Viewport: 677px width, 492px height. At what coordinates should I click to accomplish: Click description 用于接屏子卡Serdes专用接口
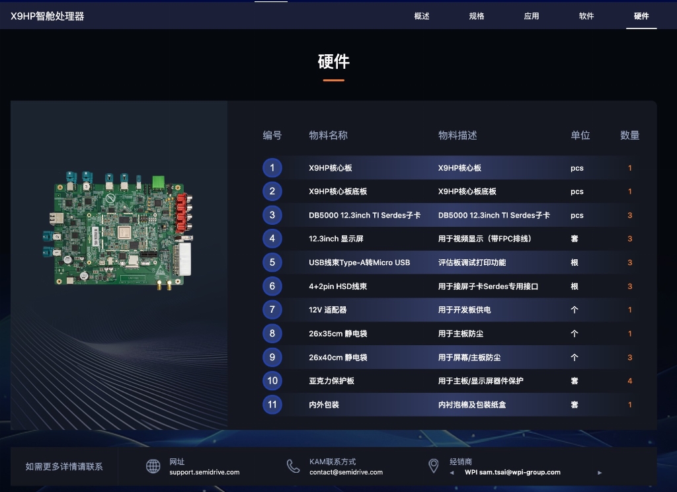point(488,286)
